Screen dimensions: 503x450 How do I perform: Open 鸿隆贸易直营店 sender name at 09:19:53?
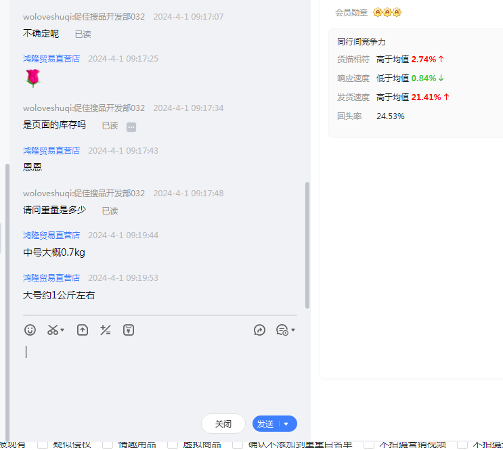click(x=51, y=278)
